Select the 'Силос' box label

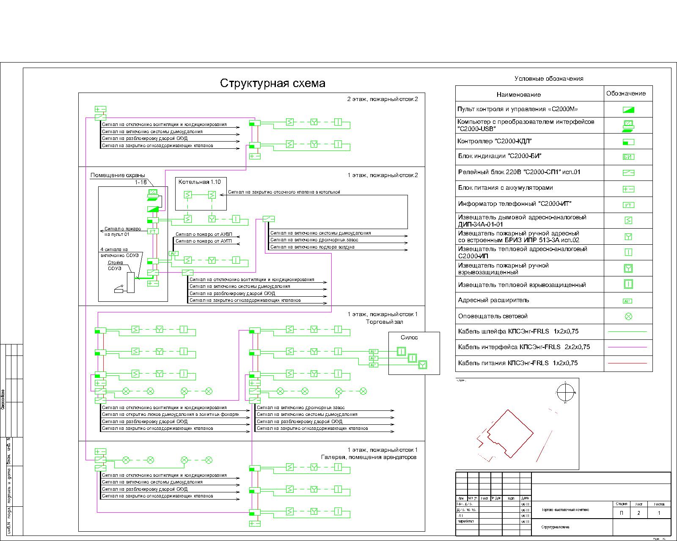point(409,337)
